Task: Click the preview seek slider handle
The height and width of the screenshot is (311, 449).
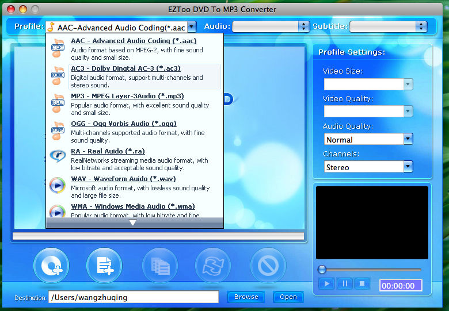Action: coord(322,270)
